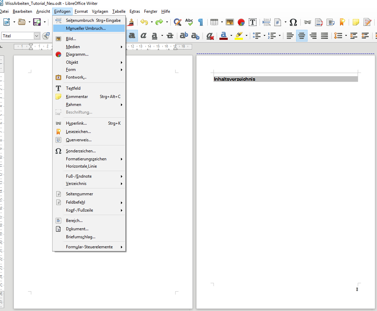
Task: Click the New document icon
Action: click(x=7, y=22)
